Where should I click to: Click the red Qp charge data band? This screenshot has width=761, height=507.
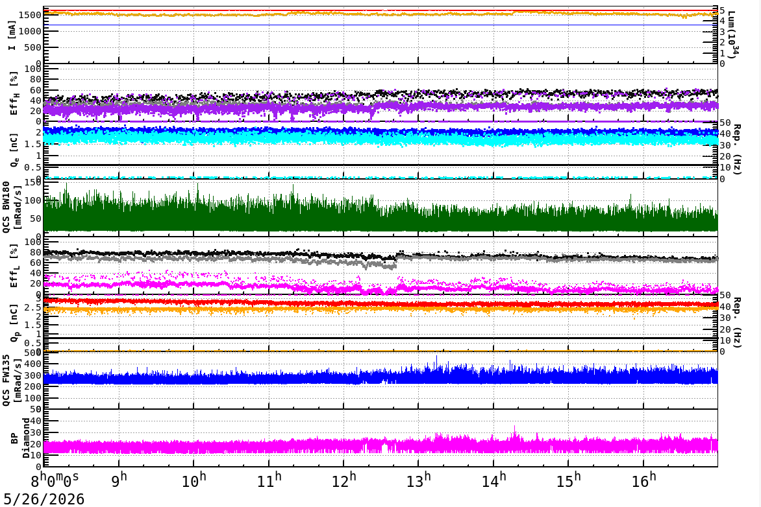pyautogui.click(x=380, y=303)
